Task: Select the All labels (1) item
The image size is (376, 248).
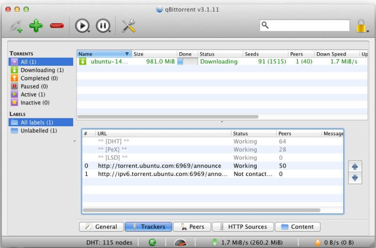Action: click(41, 122)
